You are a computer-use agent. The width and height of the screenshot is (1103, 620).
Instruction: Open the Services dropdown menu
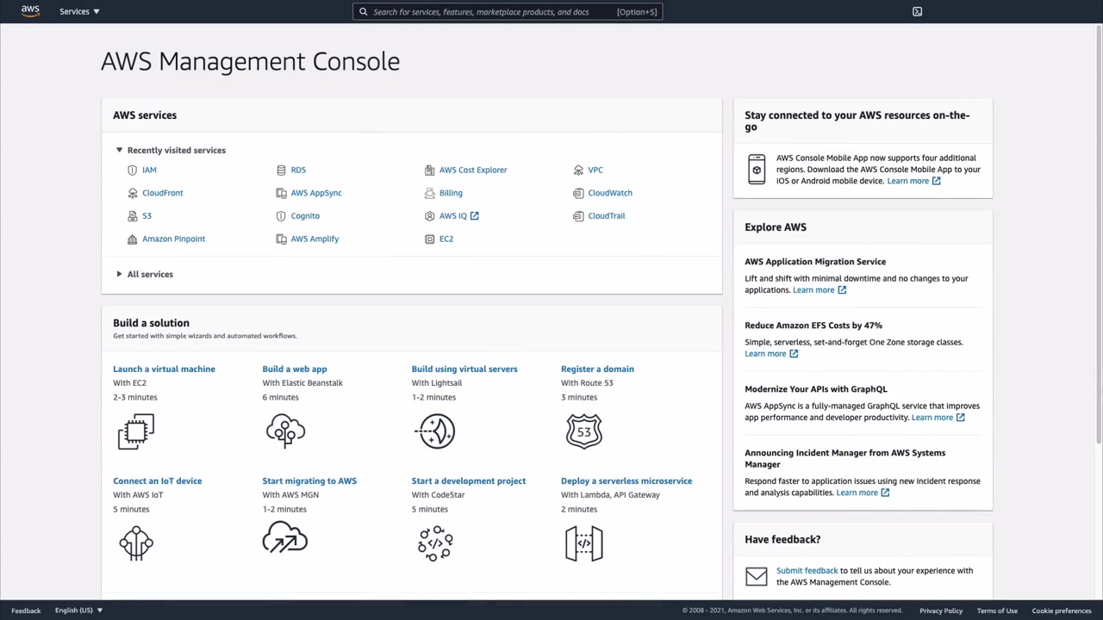click(79, 11)
